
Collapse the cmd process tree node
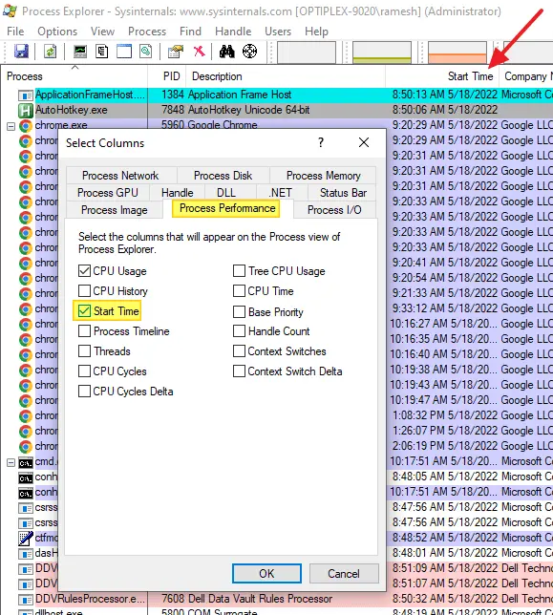click(x=11, y=463)
